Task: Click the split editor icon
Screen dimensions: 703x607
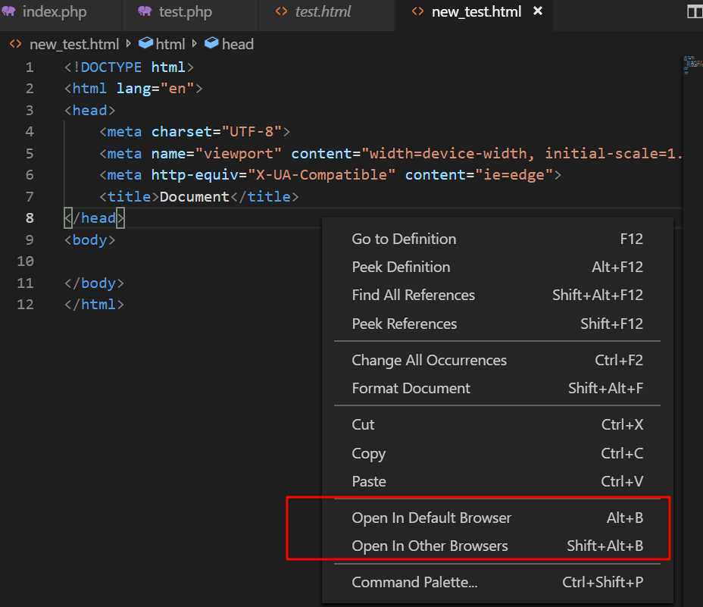Action: (x=695, y=11)
